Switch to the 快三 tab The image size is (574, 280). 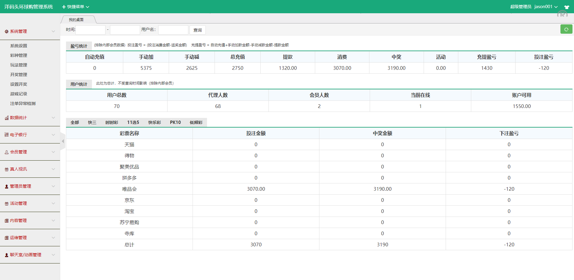(92, 122)
